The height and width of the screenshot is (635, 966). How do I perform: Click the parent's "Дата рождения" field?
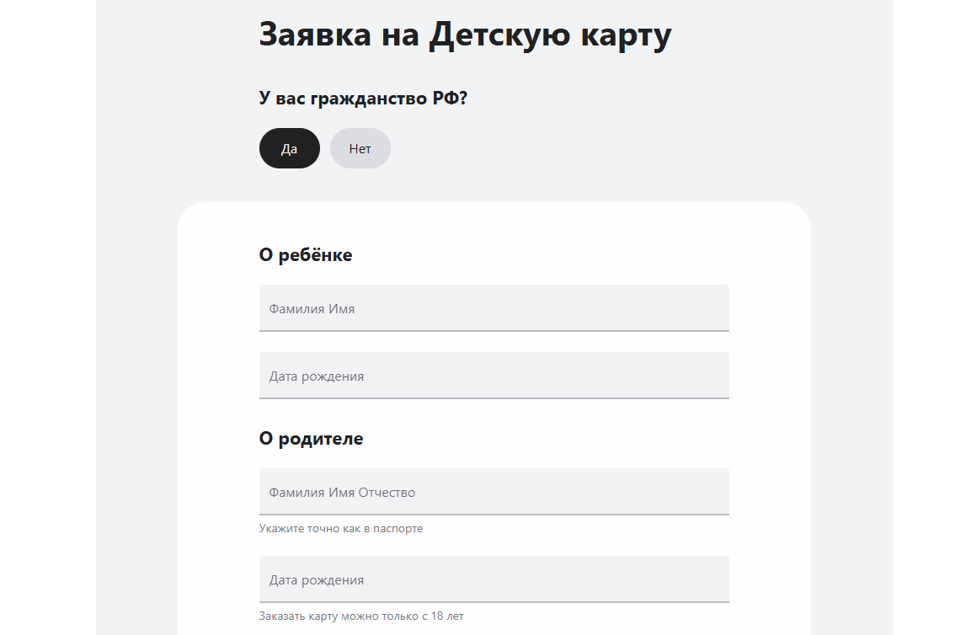tap(494, 579)
